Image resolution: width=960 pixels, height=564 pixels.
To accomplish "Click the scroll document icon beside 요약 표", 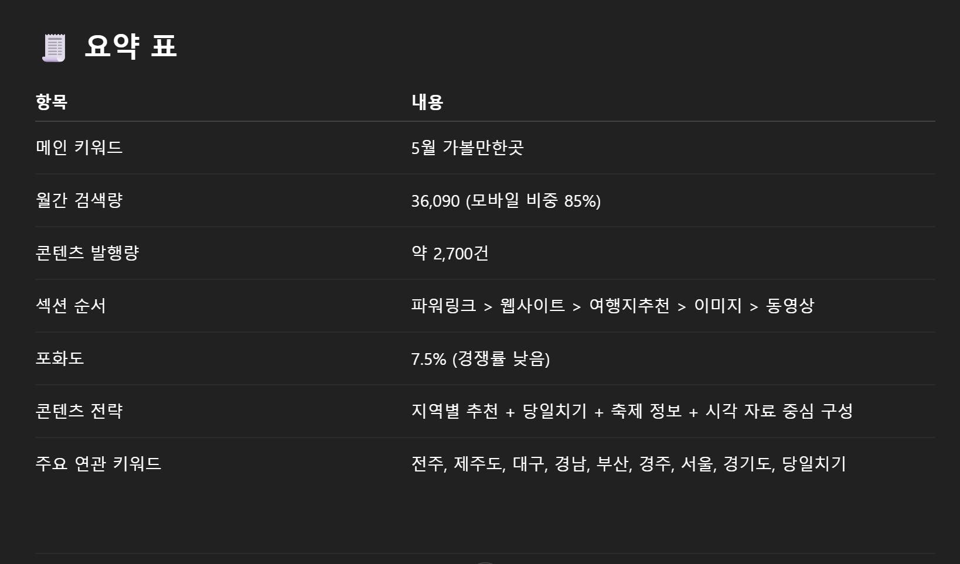I will [x=54, y=47].
